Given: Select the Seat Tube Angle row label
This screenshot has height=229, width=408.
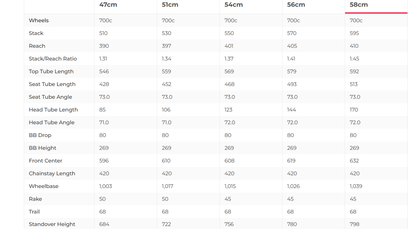Looking at the screenshot, I should pyautogui.click(x=50, y=97).
